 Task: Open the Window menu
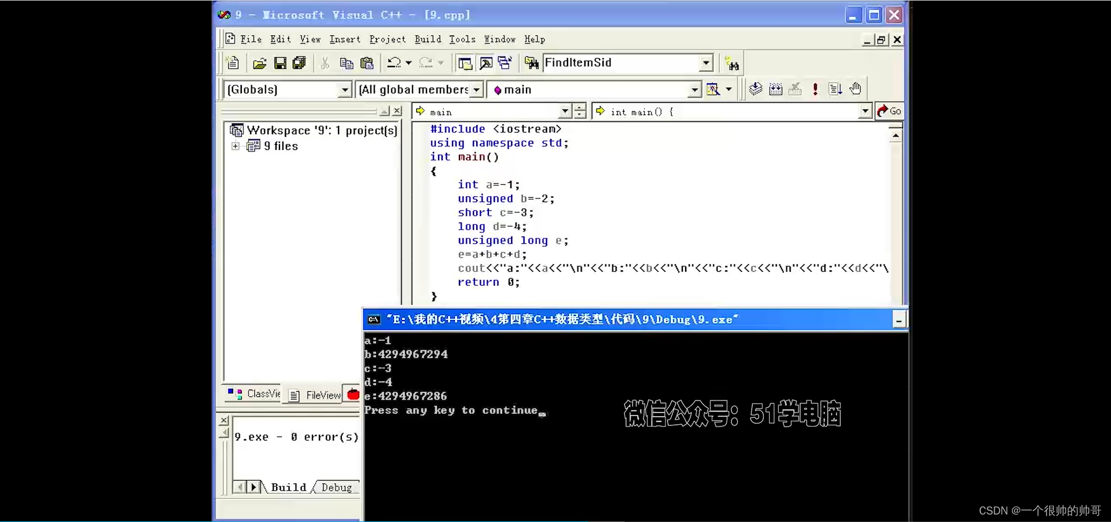tap(500, 39)
